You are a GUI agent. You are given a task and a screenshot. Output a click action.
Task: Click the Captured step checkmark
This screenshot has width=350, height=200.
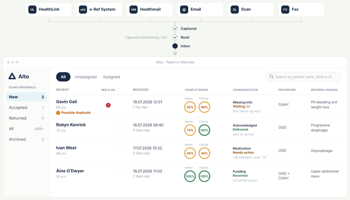(175, 29)
